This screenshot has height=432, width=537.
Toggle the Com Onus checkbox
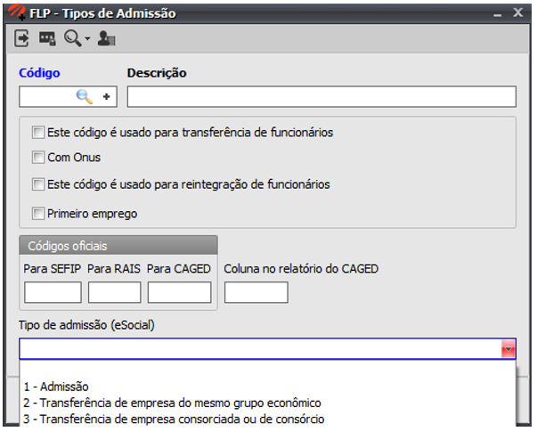(x=38, y=158)
